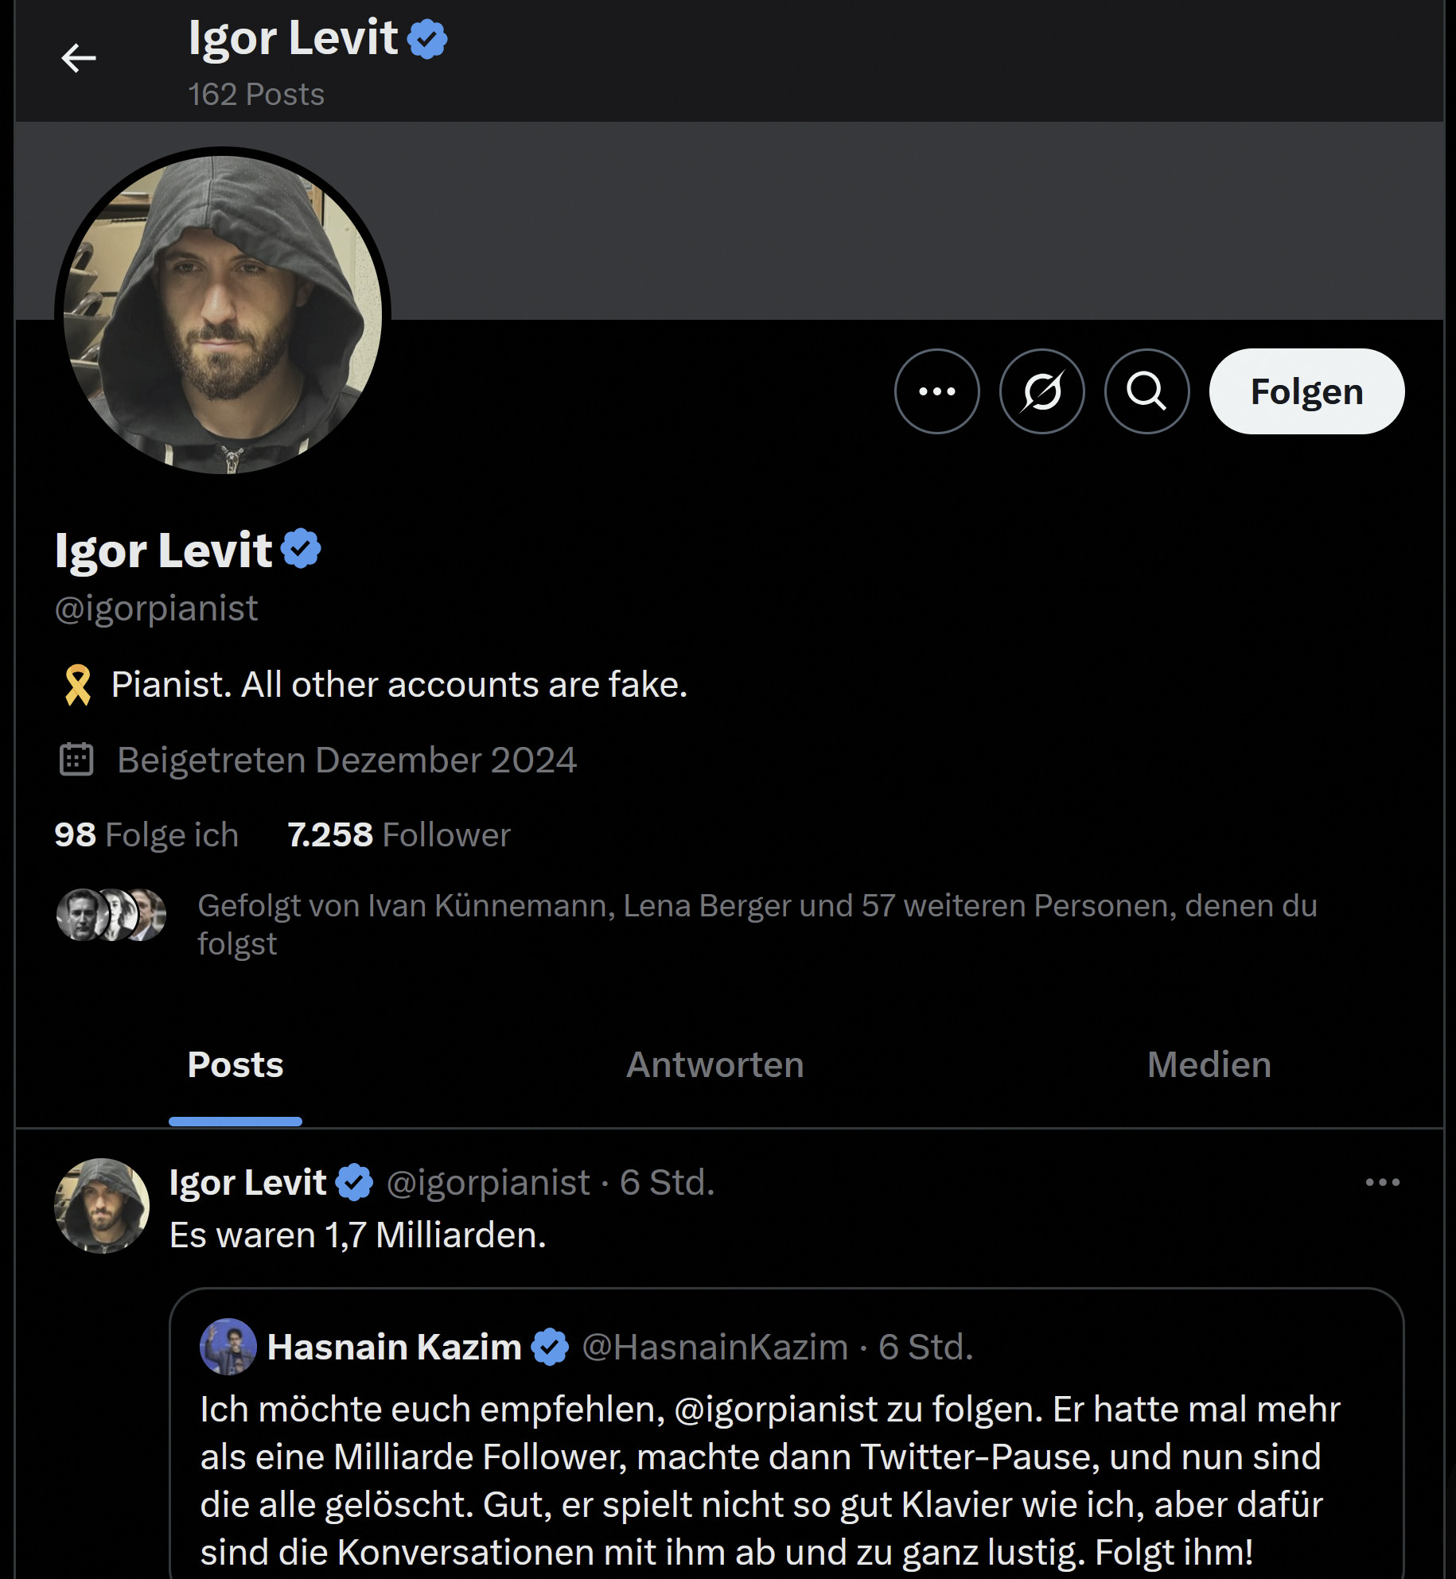Click the @igorpianist mention in quoted post
The height and width of the screenshot is (1579, 1456).
click(775, 1410)
